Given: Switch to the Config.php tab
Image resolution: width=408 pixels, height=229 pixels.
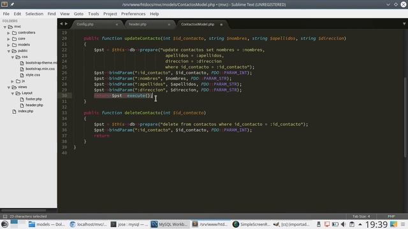Looking at the screenshot, I should click(85, 24).
